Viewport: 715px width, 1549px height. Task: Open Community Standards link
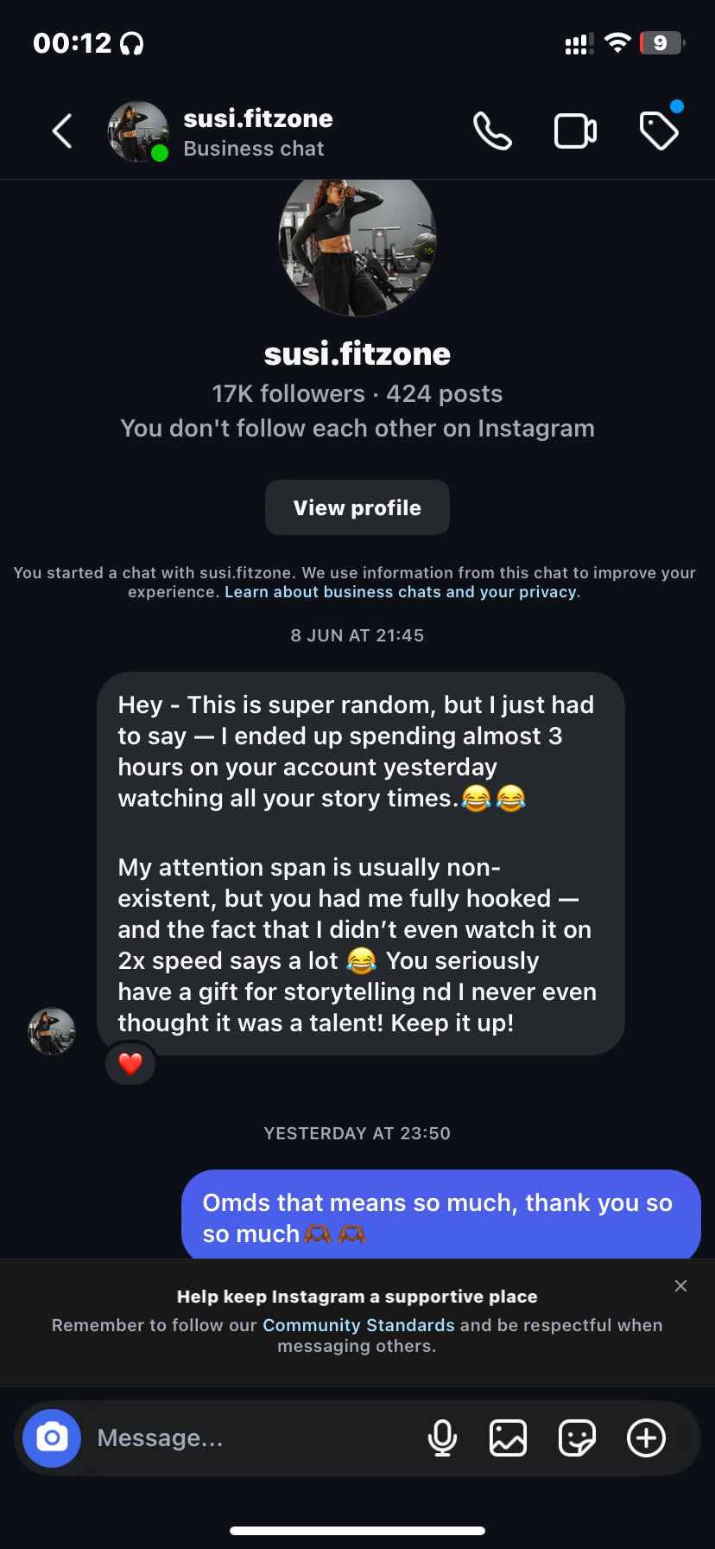[x=358, y=1325]
